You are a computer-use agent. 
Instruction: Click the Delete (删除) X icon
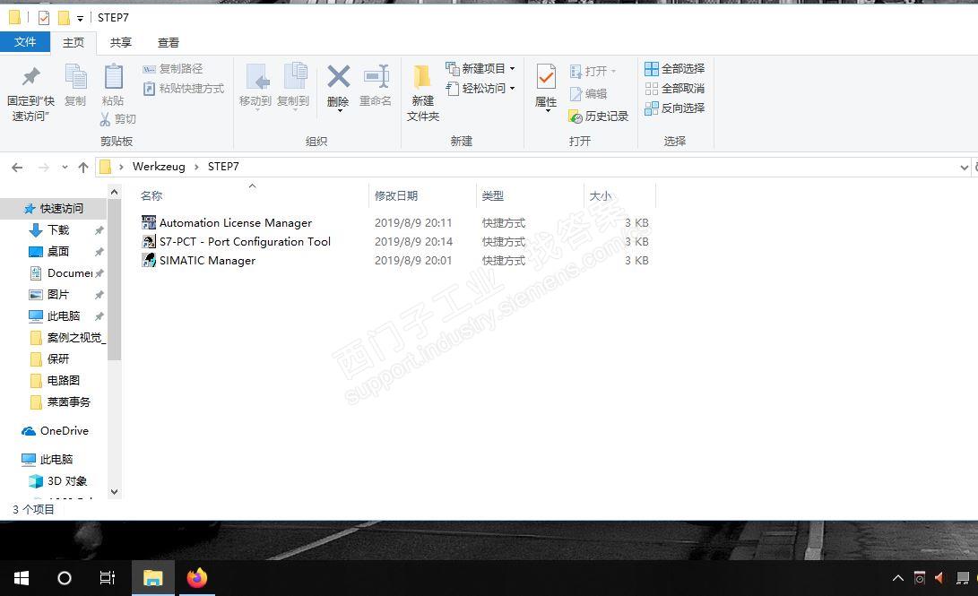pos(338,77)
